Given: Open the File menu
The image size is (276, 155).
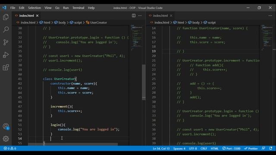Looking at the screenshot, I should tap(13, 8).
